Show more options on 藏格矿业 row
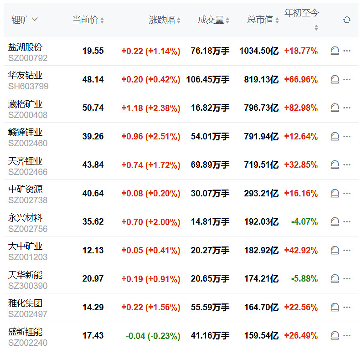 pos(347,108)
